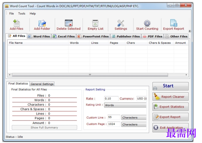202x143 pixels.
Task: Click the 'Amount : 0' statistic
Action: [41, 123]
